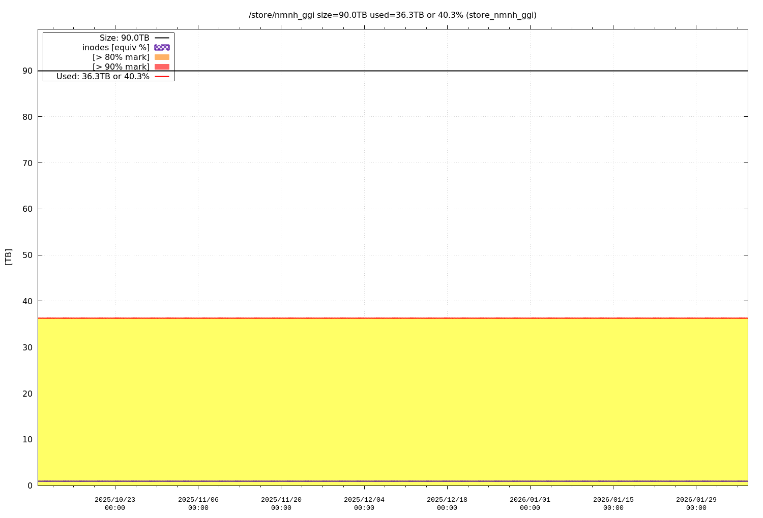763x518 pixels.
Task: Click the purple hatched inodes legend swatch
Action: 162,47
